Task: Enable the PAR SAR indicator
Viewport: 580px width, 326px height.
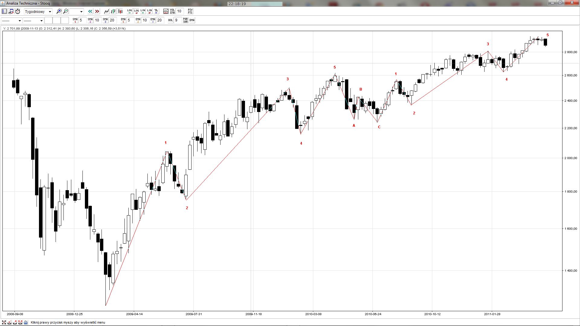Action: click(185, 20)
